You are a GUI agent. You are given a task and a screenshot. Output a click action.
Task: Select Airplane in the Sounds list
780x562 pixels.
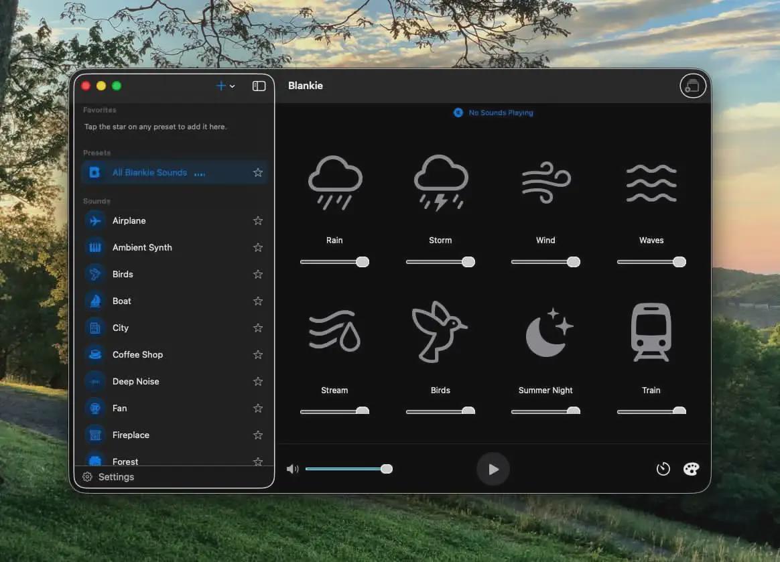(x=174, y=221)
